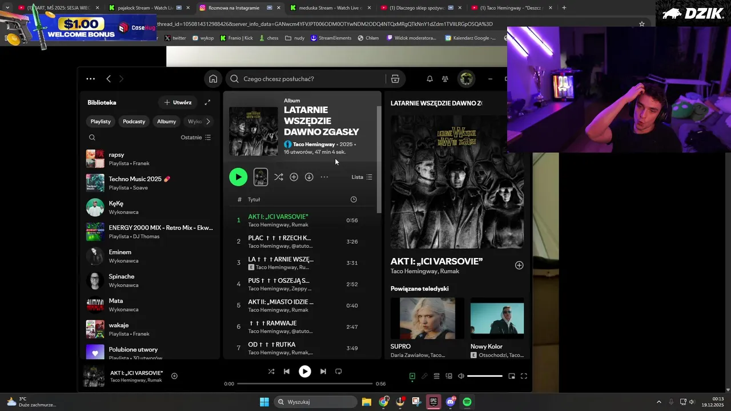Seek along the track progress bar
The height and width of the screenshot is (411, 731).
click(x=305, y=384)
